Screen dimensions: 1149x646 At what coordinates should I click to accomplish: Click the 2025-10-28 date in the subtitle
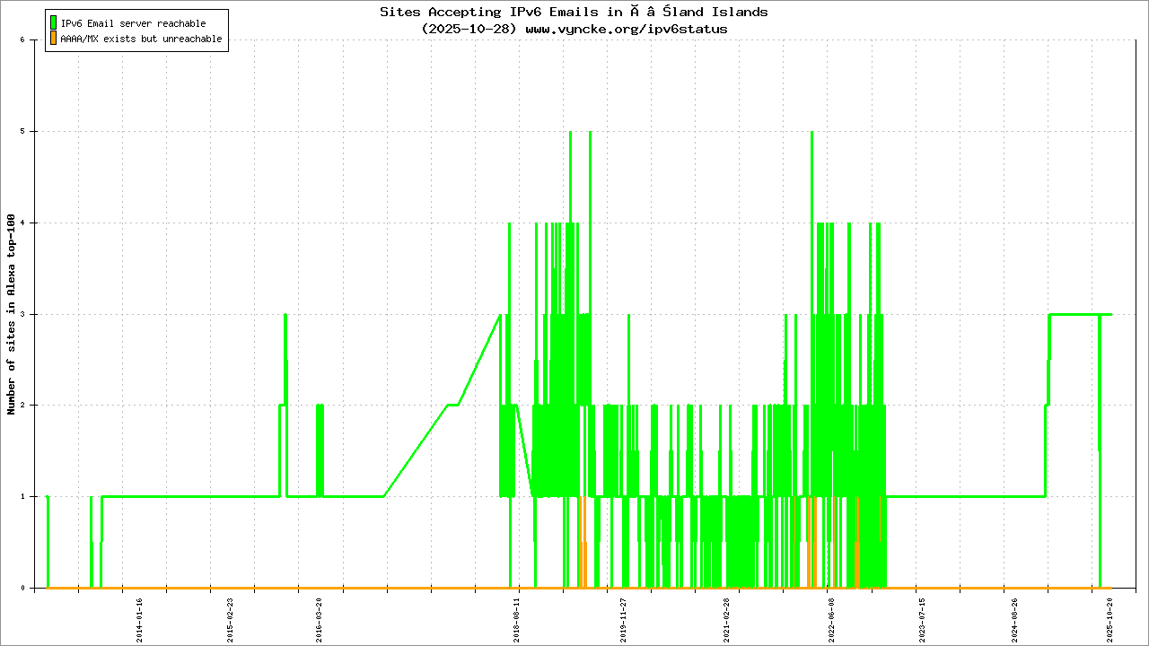(x=469, y=29)
